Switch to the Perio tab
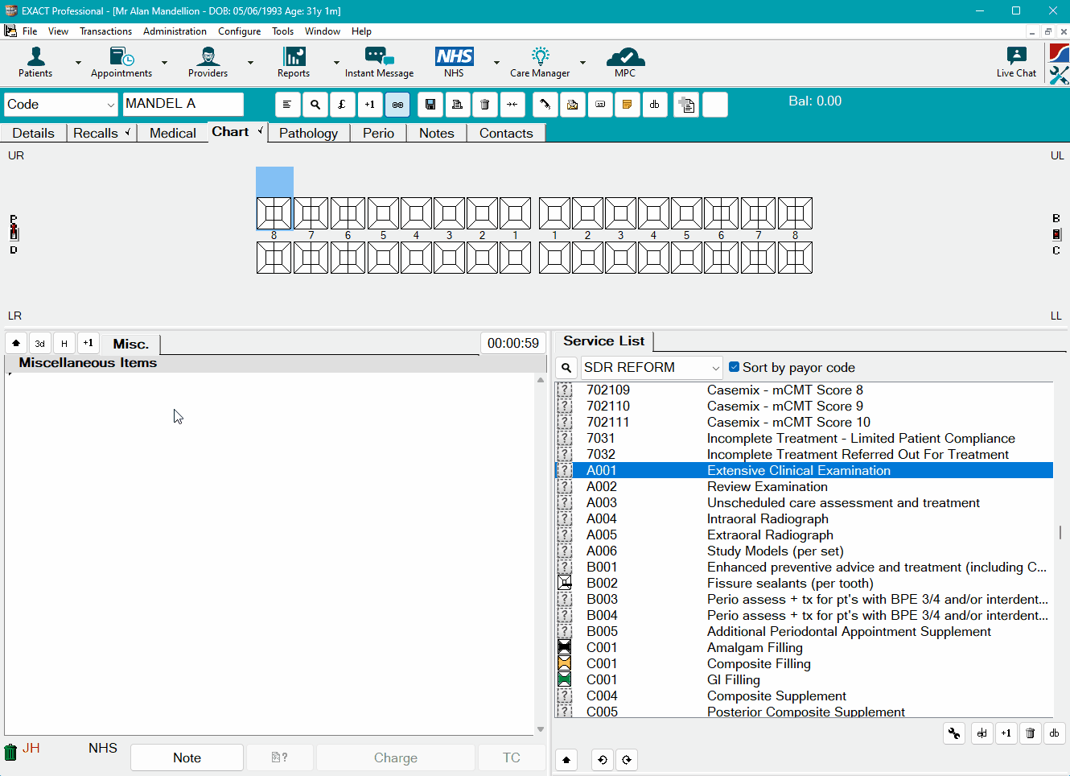Screen dimensions: 1070x776 378,133
